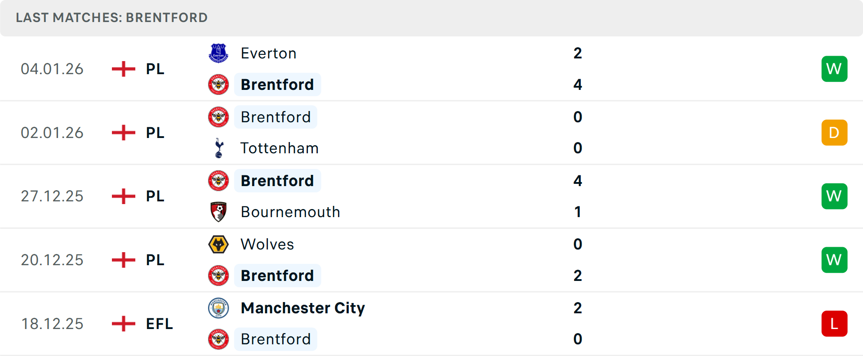This screenshot has width=863, height=356.
Task: Open the 27.12.25 match date
Action: (52, 196)
